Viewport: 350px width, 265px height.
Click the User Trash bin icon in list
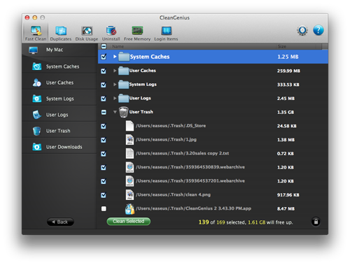click(x=123, y=112)
